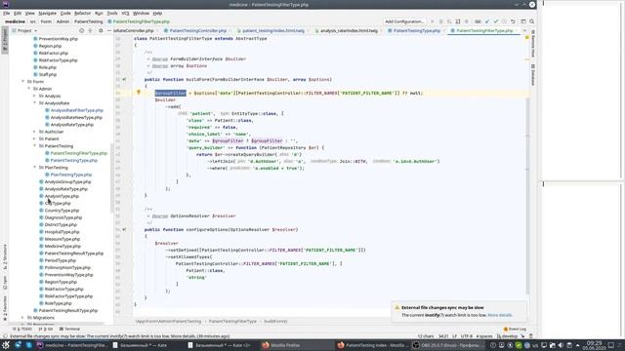625x351 pixels.
Task: Open the Structure side tool window
Action: tap(5, 255)
